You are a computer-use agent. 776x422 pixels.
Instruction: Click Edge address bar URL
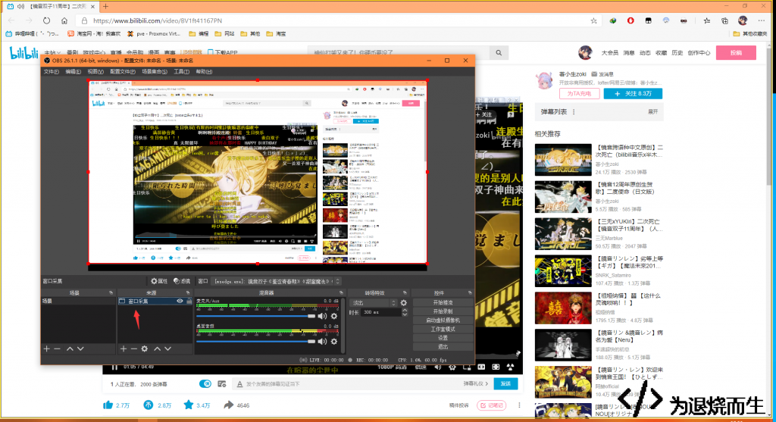point(158,20)
